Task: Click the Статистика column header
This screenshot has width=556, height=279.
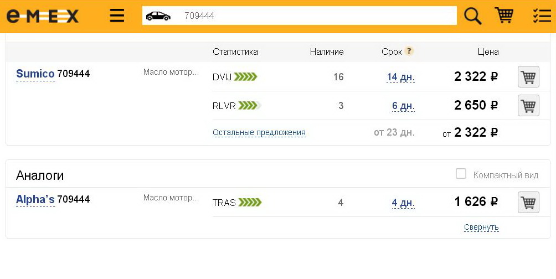Action: click(x=235, y=51)
